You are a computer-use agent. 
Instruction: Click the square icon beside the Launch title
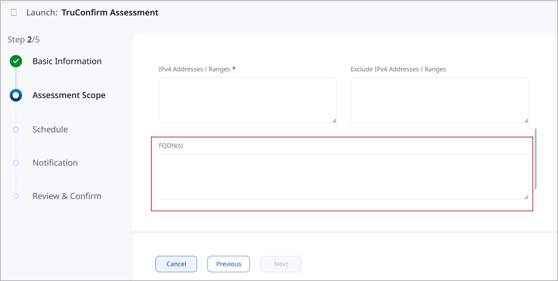(14, 13)
